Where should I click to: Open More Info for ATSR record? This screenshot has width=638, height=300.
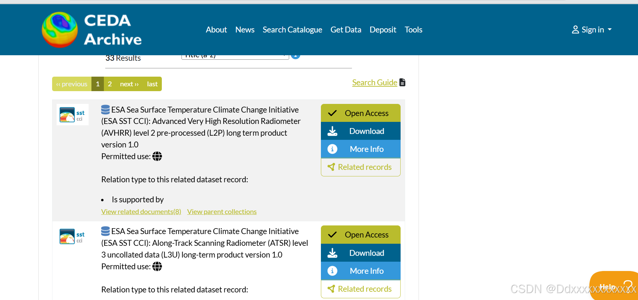(361, 271)
